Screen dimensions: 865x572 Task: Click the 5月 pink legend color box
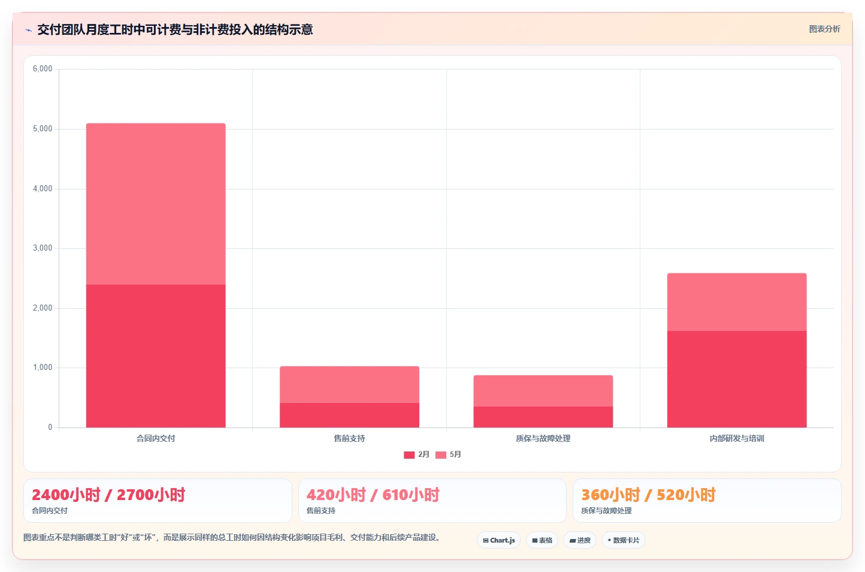pos(441,455)
